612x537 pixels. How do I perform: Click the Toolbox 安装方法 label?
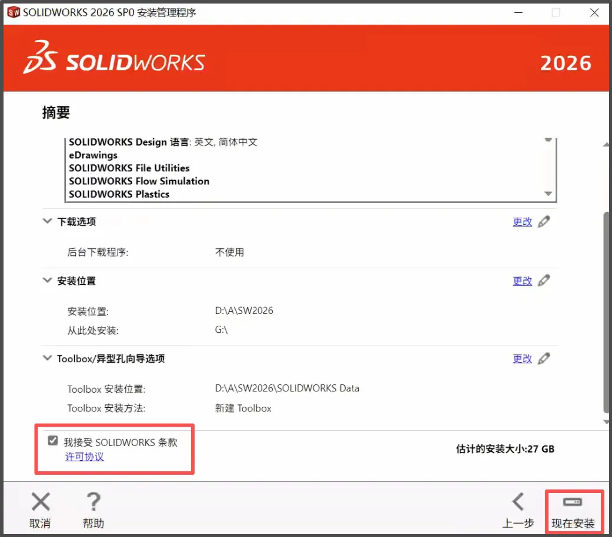106,408
